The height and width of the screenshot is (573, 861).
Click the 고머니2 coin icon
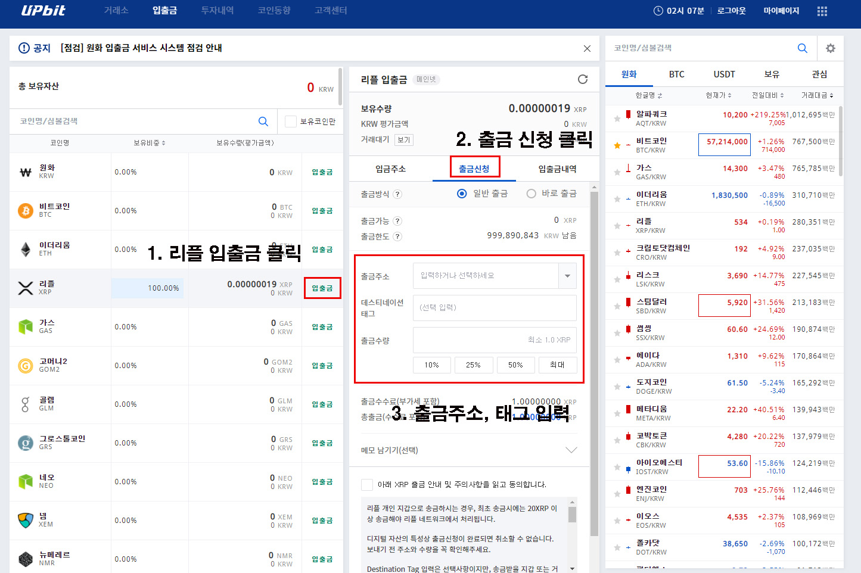(26, 366)
